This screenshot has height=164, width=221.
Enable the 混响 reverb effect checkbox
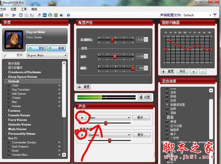tap(167, 113)
